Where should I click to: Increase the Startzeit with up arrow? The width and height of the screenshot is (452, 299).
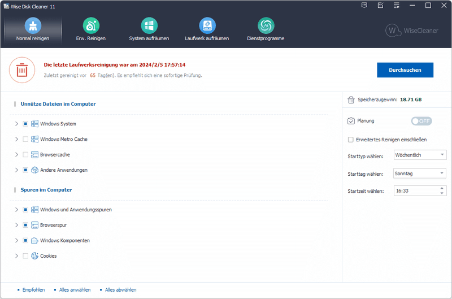[x=442, y=188]
